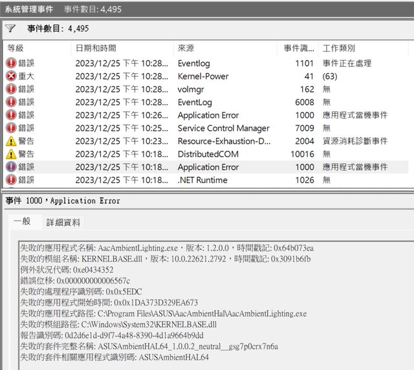Screen dimensions: 414x370
Task: Click the warning icon on Resource-Exhaustion row
Action: (x=11, y=141)
